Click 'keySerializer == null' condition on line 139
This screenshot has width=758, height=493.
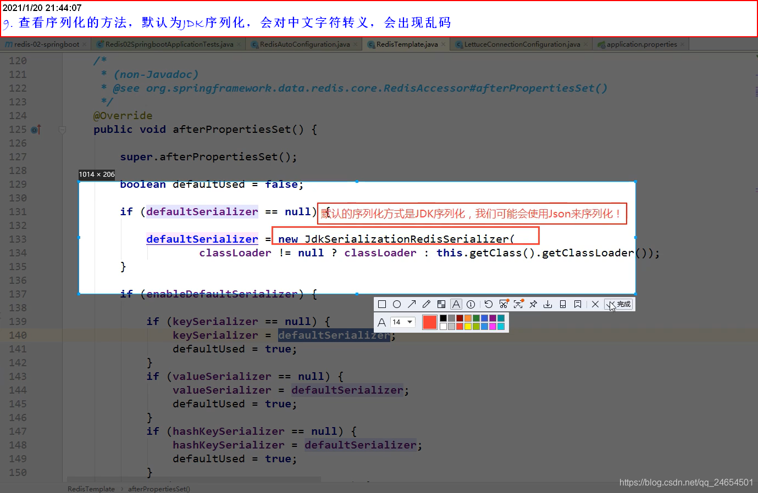click(241, 322)
